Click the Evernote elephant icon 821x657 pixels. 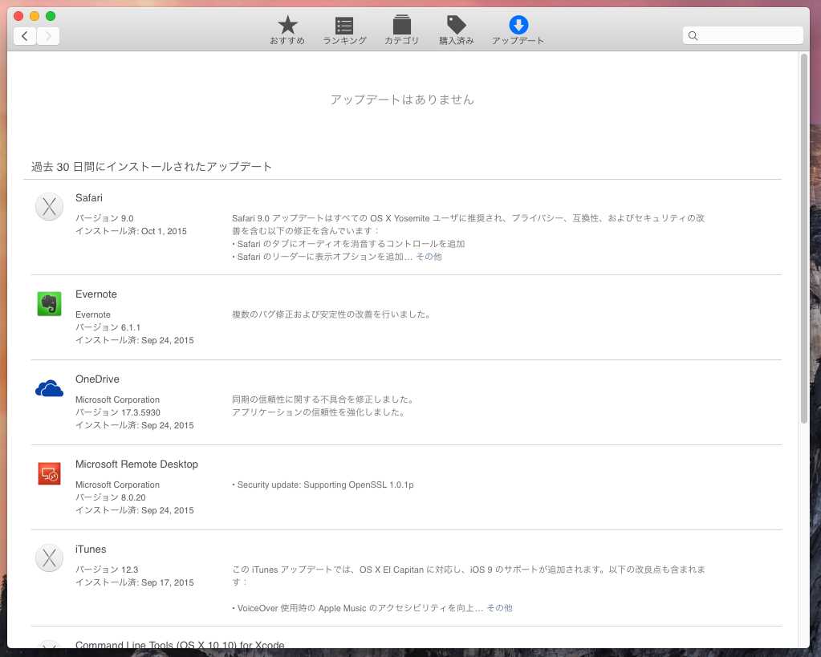(x=49, y=304)
